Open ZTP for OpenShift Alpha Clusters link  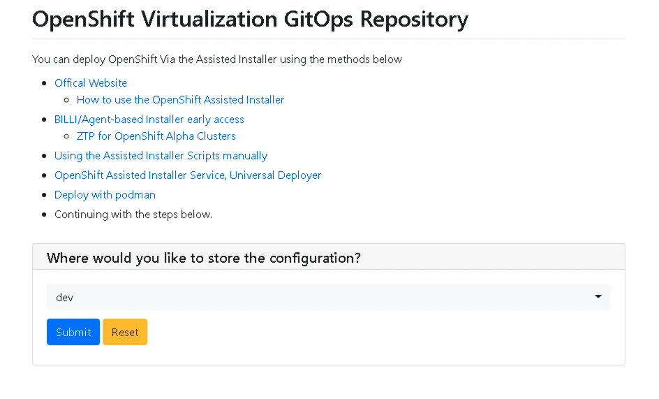(x=156, y=136)
